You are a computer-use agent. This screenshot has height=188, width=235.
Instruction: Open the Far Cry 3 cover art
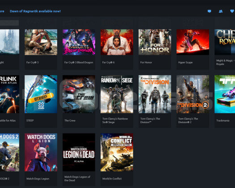[41, 42]
